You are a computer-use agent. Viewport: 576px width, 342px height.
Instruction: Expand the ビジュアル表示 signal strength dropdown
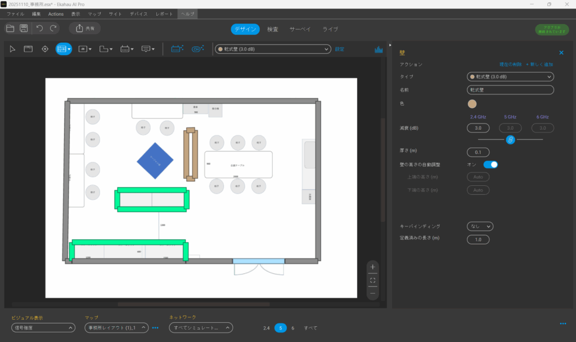(x=43, y=328)
